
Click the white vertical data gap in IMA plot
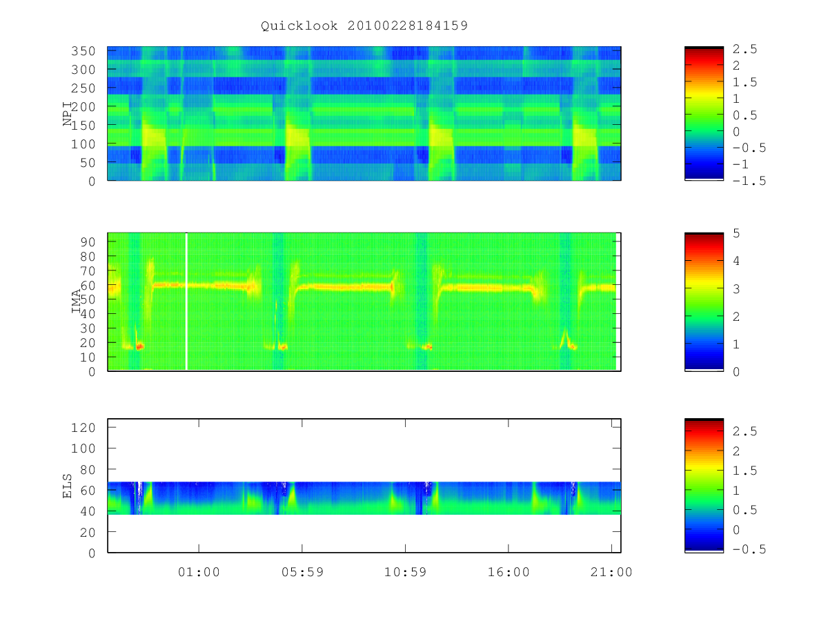pos(186,302)
